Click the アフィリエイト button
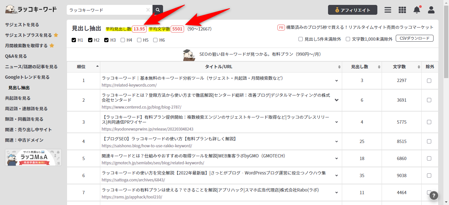 353,10
